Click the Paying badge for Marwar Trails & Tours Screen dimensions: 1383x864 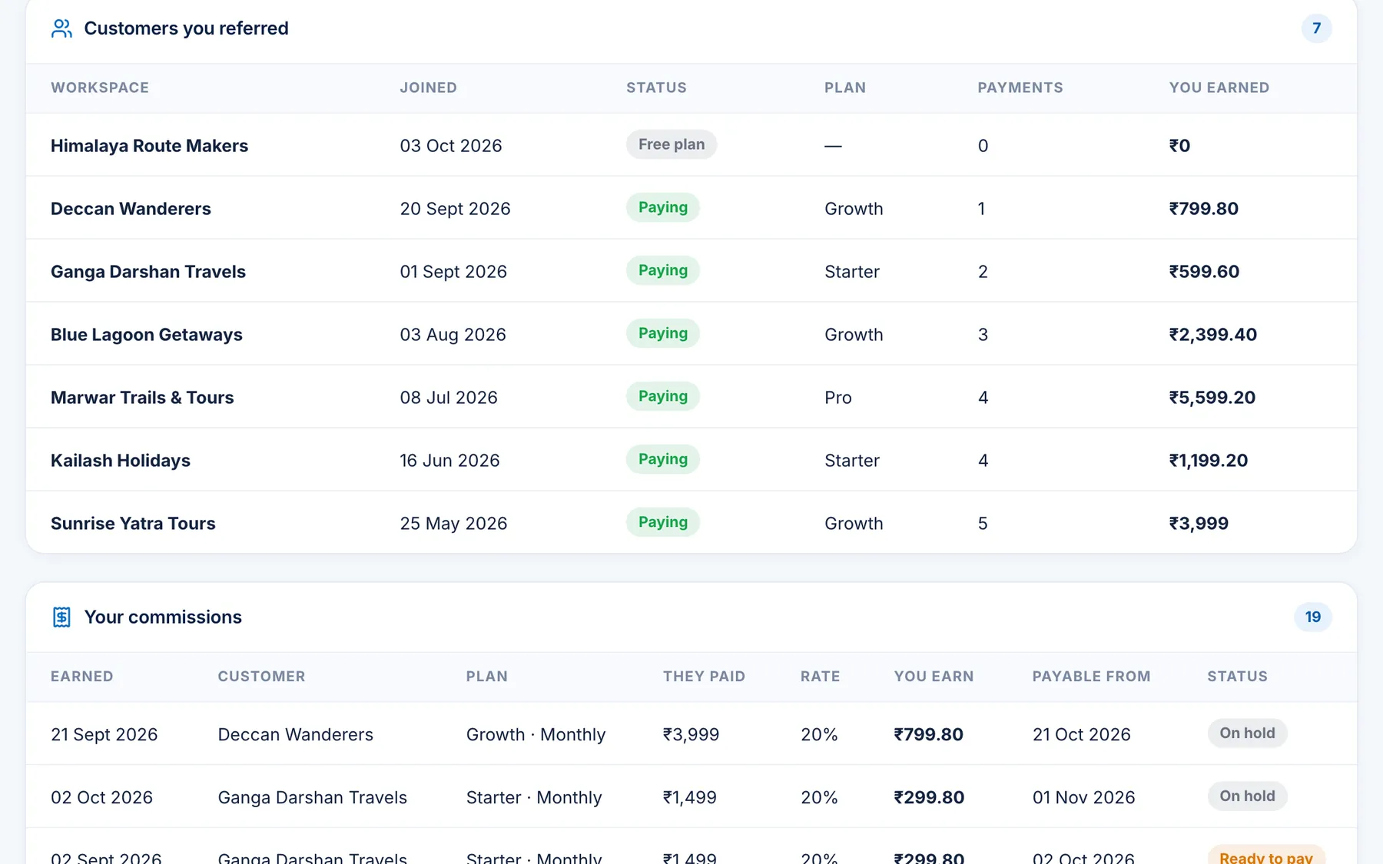tap(663, 396)
